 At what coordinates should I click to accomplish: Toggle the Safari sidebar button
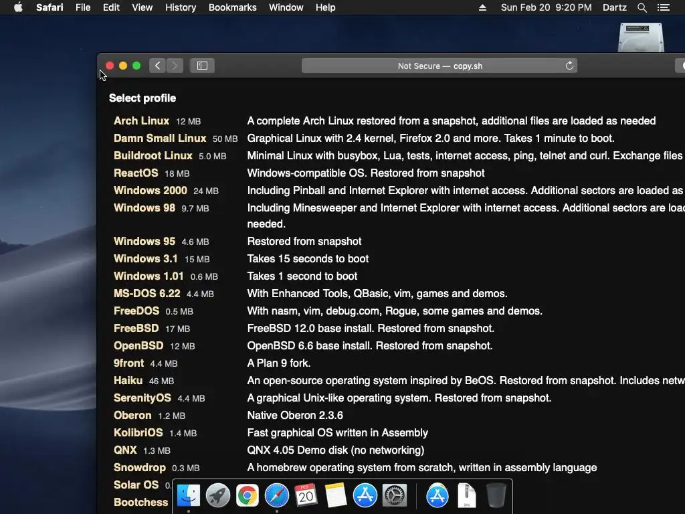tap(202, 66)
